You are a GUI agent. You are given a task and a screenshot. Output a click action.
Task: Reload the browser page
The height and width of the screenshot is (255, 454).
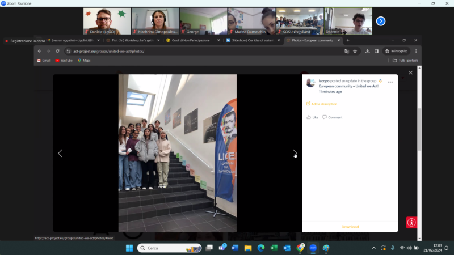pyautogui.click(x=57, y=51)
